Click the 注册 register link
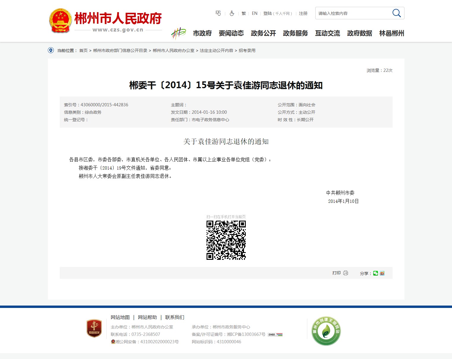The image size is (452, 359). 303,13
